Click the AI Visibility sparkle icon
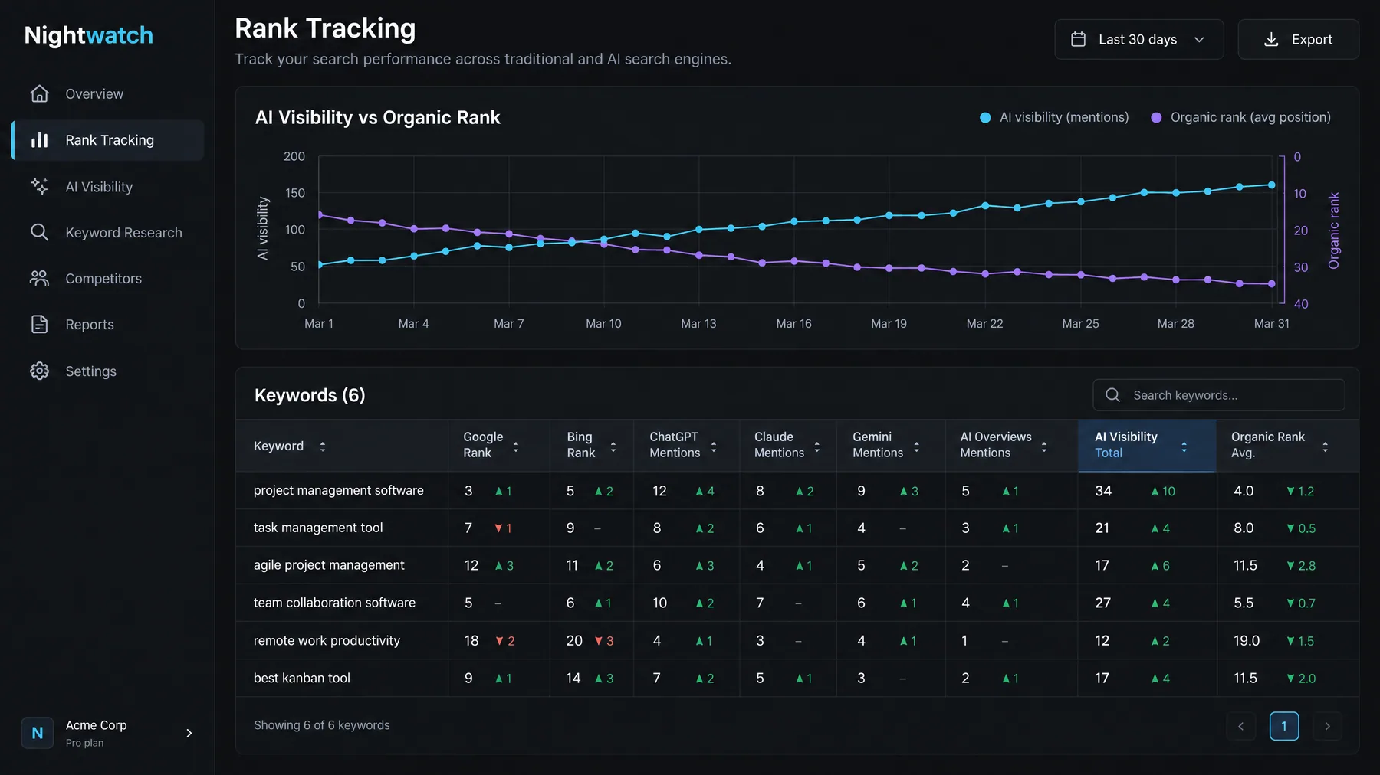The image size is (1380, 775). (x=39, y=186)
